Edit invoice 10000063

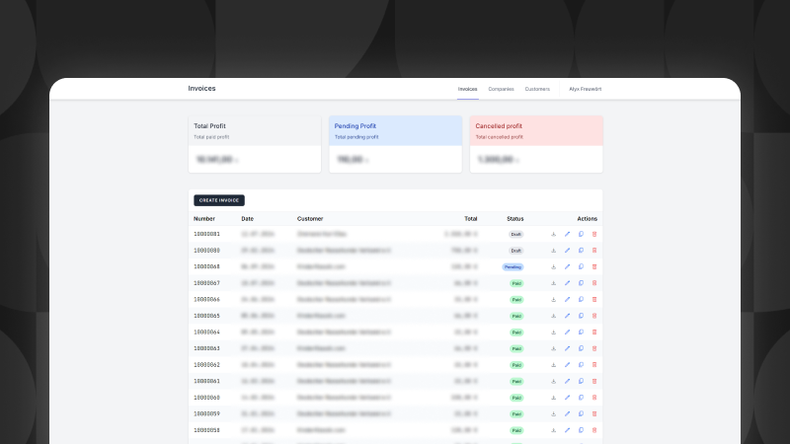tap(567, 348)
